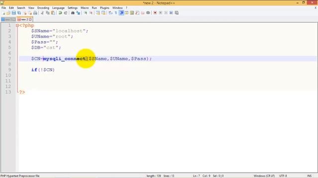The image size is (318, 178).
Task: Toggle synchronized vertical scrolling
Action: click(98, 13)
